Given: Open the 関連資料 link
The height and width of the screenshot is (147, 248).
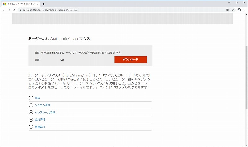Looking at the screenshot, I should pyautogui.click(x=40, y=127).
